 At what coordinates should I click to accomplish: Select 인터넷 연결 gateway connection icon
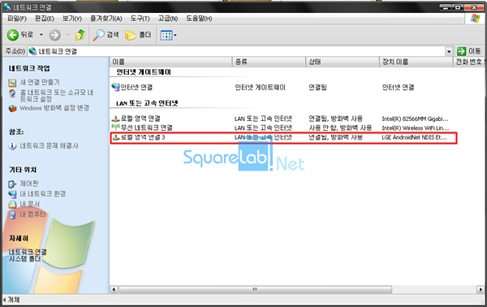point(115,87)
